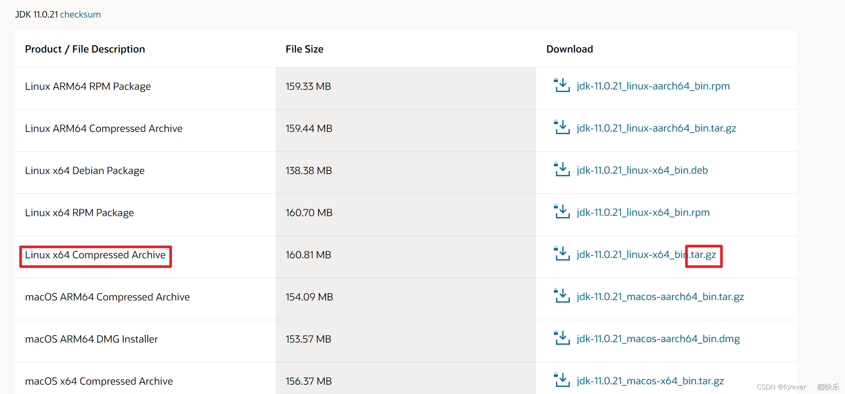Click download icon for linux-aarch64_bin.tar.gz
Screen dimensions: 845x394
pyautogui.click(x=562, y=127)
